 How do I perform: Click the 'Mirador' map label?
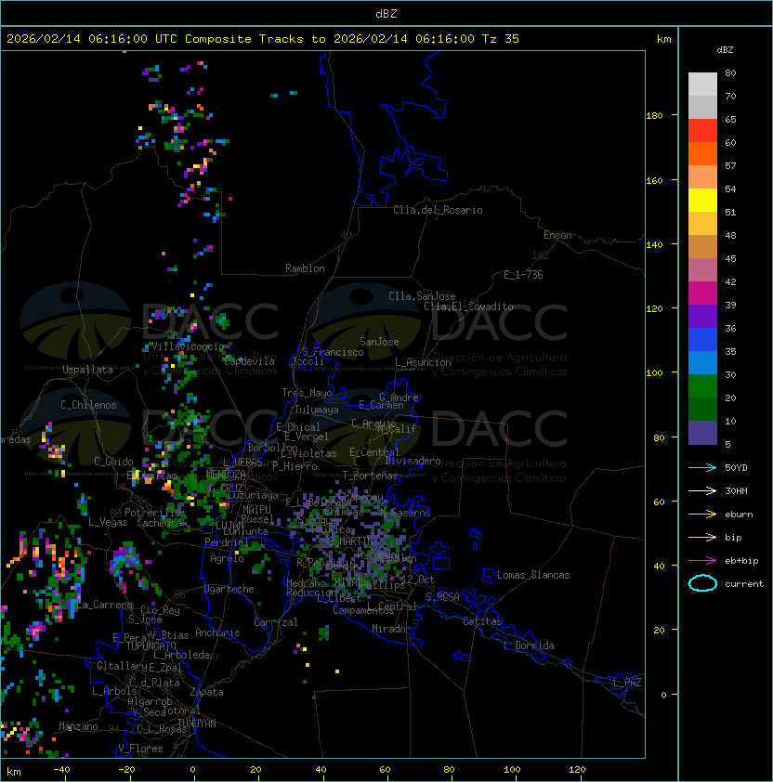[x=392, y=629]
